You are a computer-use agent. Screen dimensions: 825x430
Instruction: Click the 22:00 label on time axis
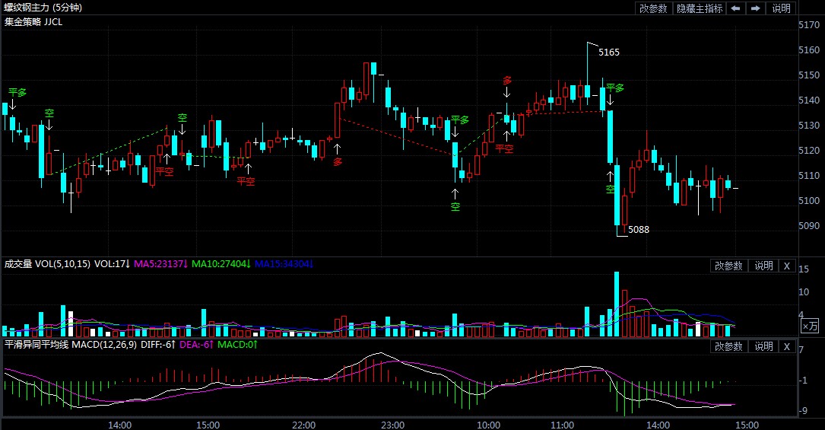[x=303, y=424]
